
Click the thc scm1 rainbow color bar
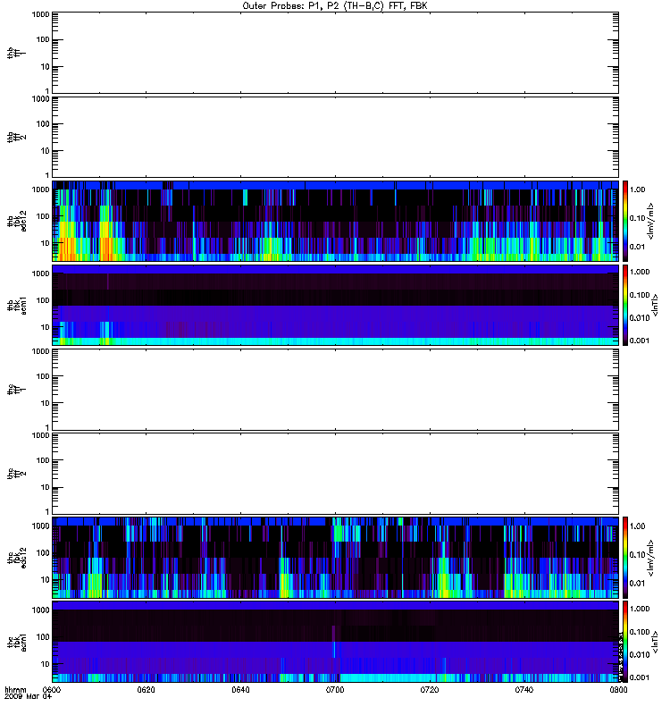[x=625, y=642]
